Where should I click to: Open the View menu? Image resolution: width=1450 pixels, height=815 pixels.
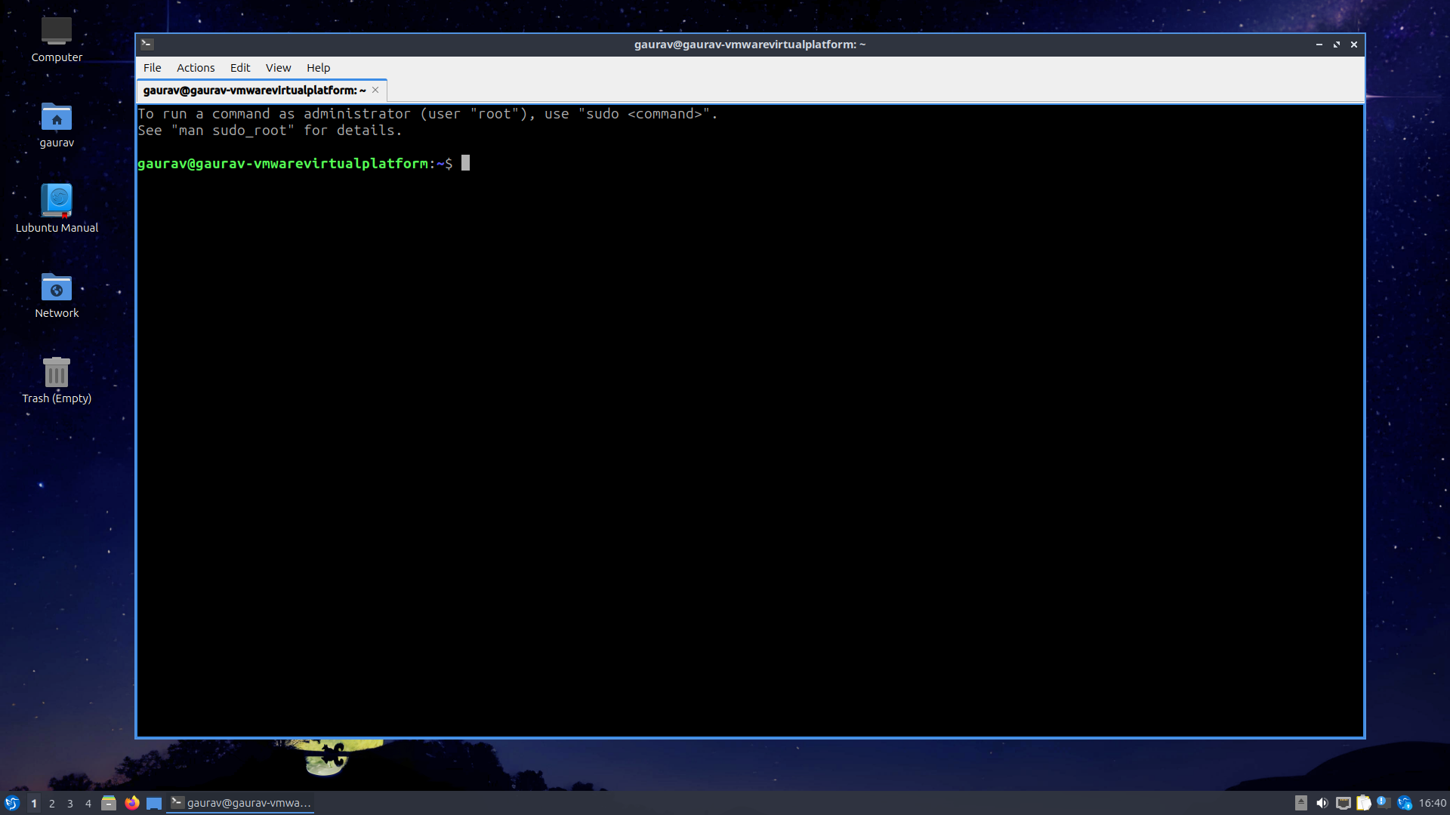pyautogui.click(x=278, y=68)
